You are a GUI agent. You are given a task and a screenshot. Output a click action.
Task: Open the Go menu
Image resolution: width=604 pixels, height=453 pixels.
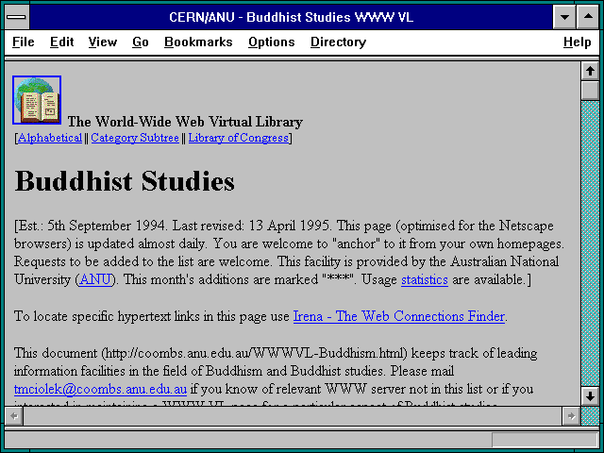pos(141,42)
